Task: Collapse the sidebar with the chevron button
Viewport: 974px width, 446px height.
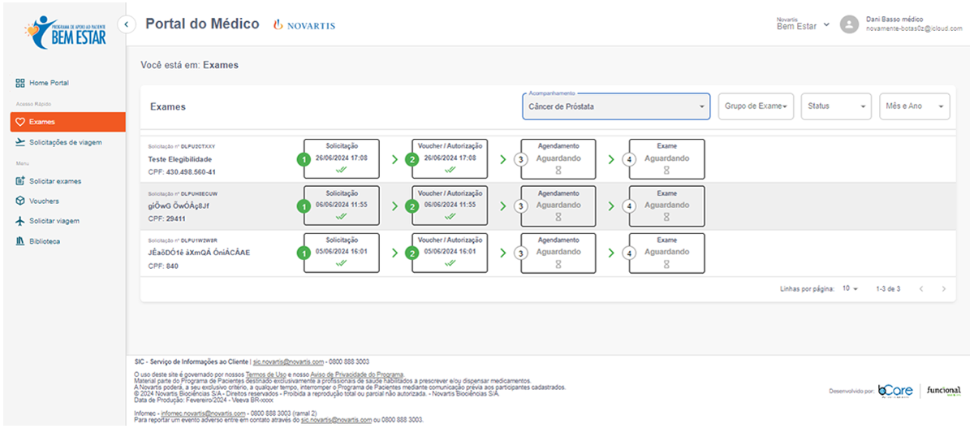Action: pyautogui.click(x=127, y=24)
